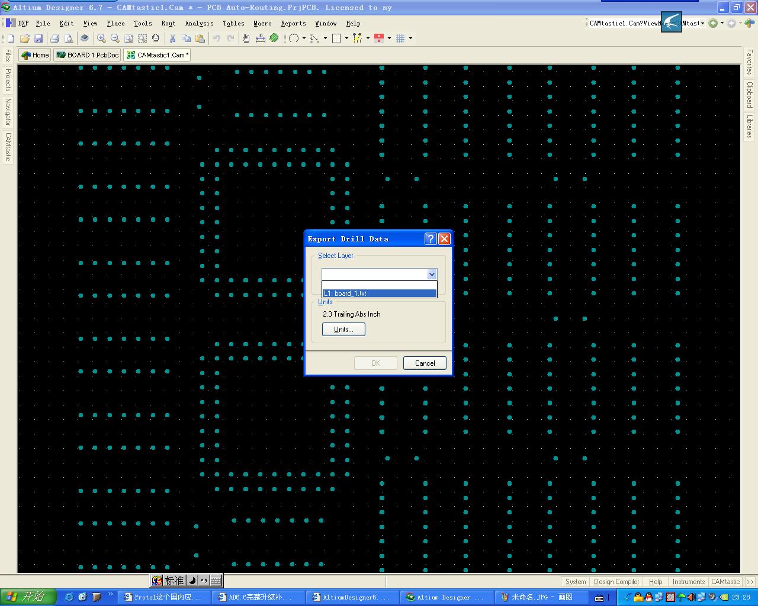Expand the Select Layer dropdown arrow
Screen dimensions: 758x606
[432, 274]
